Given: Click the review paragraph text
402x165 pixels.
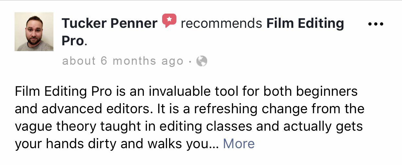Looking at the screenshot, I should coord(188,117).
